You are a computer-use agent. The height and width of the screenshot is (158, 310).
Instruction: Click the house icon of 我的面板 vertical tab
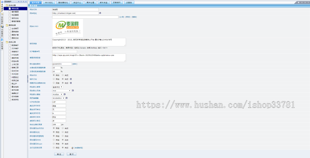pyautogui.click(x=2, y=14)
